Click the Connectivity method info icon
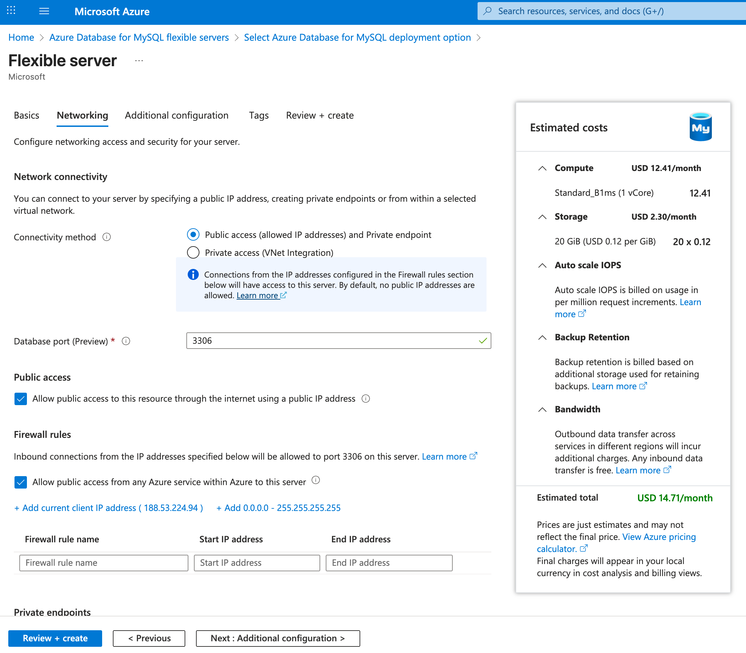746x653 pixels. coord(107,237)
